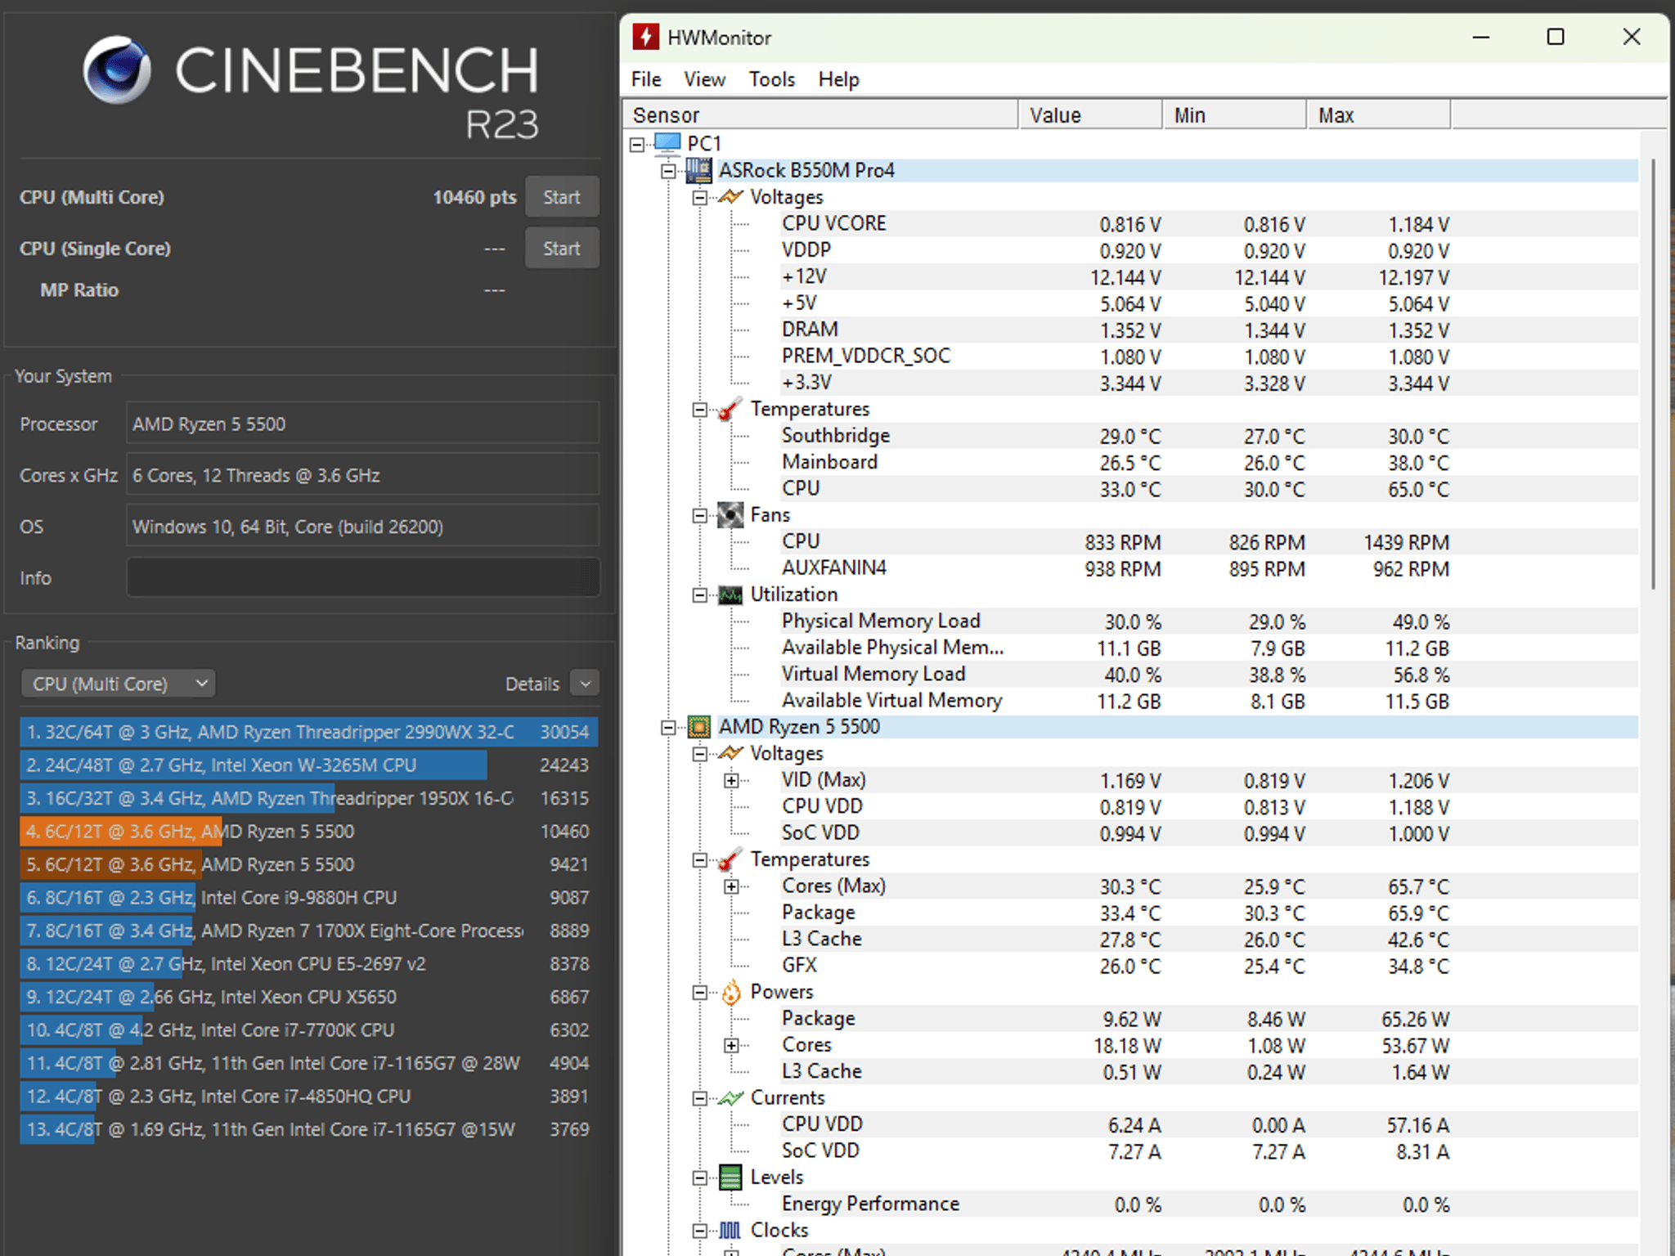Toggle the Details chevron button in Ranking
Image resolution: width=1675 pixels, height=1256 pixels.
(585, 684)
